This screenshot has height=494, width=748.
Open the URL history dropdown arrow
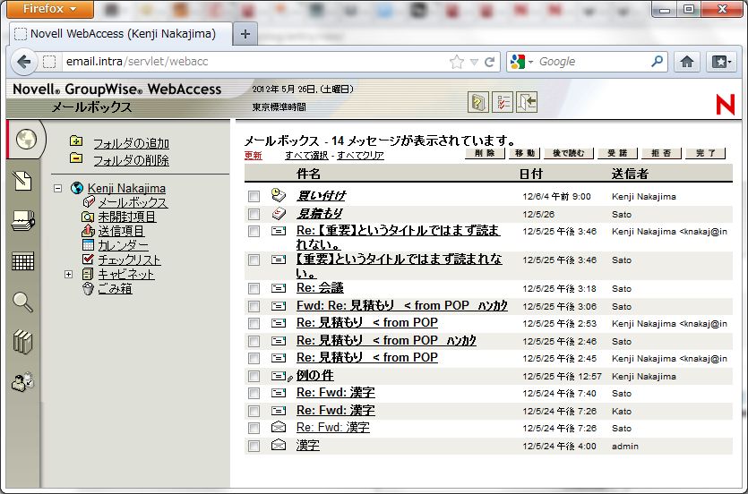pos(474,62)
